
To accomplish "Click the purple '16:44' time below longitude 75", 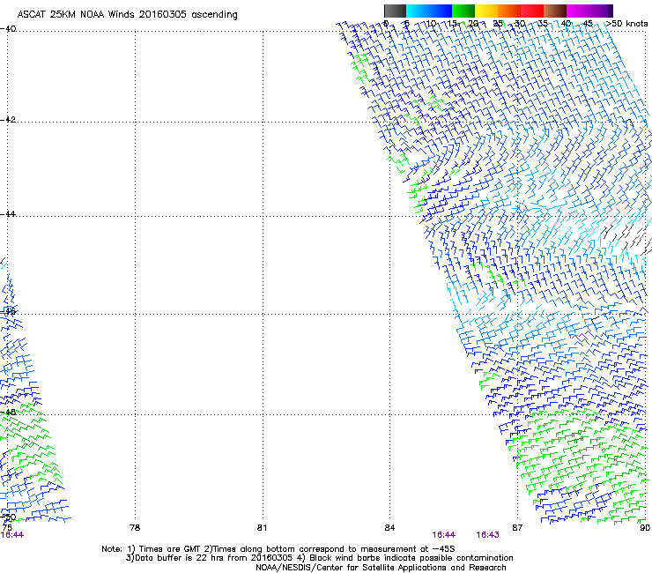I will (x=12, y=535).
